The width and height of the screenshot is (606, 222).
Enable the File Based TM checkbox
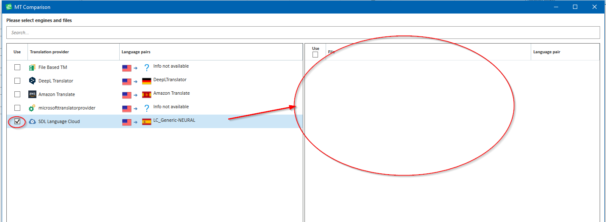pos(17,67)
